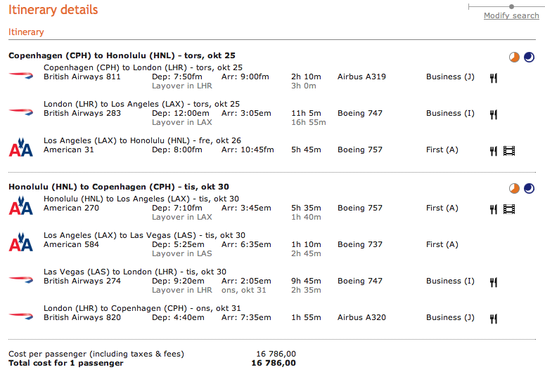
Task: Click orange day icon for Copenhagen to Honolulu
Action: click(515, 57)
